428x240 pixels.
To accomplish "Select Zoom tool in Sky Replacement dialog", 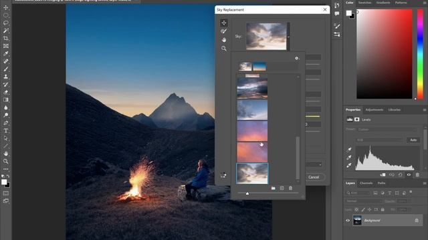I will [x=224, y=49].
